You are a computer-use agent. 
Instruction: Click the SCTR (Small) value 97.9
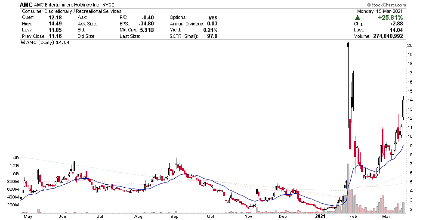click(x=212, y=36)
